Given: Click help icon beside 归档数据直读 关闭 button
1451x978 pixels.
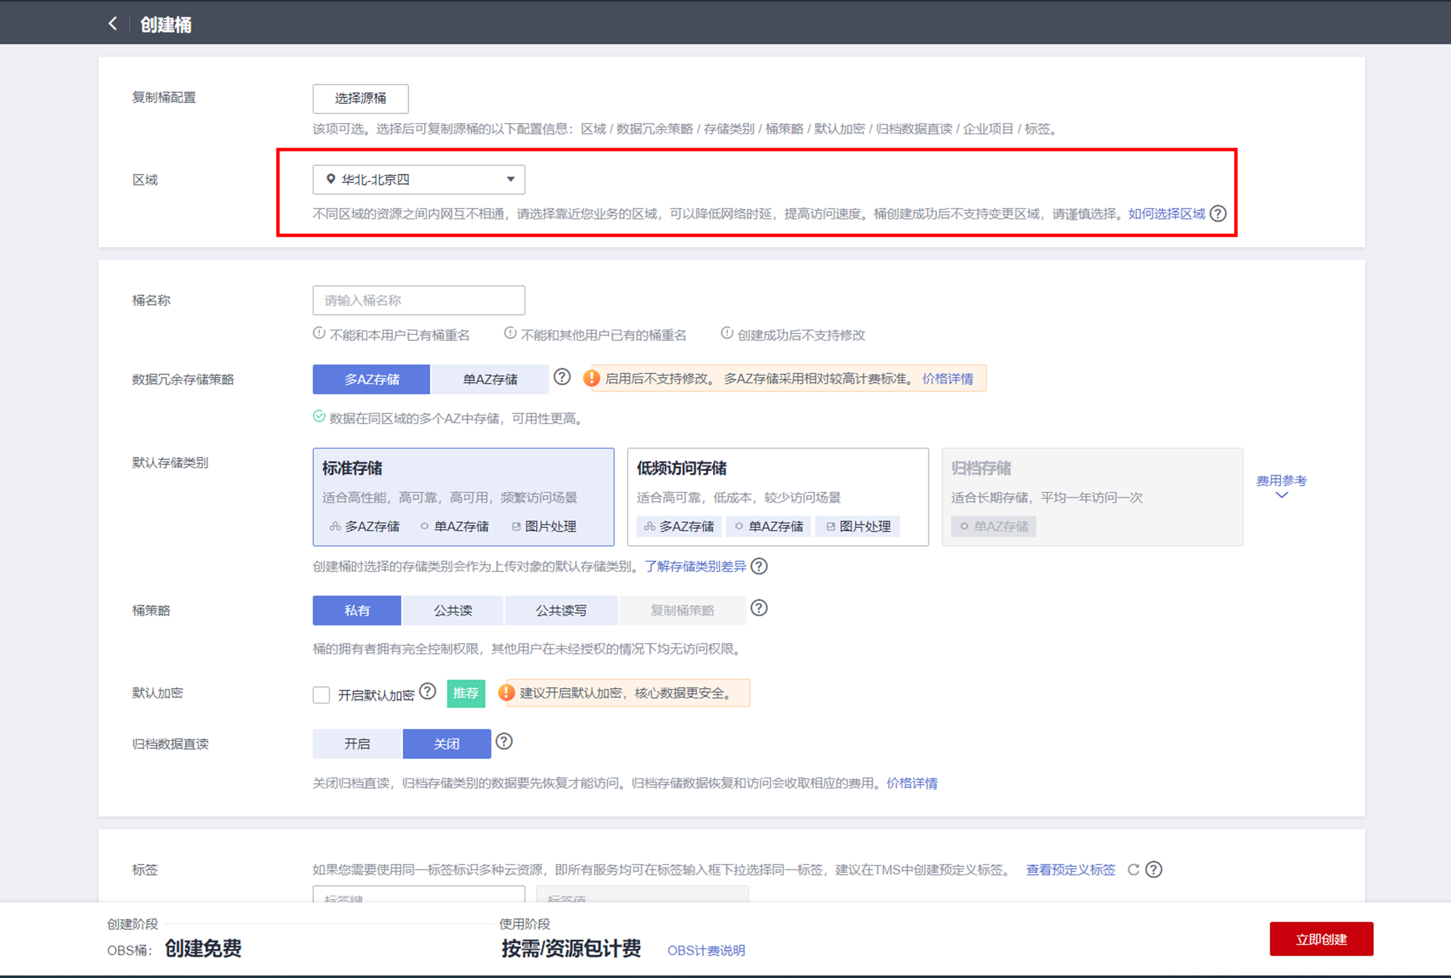Looking at the screenshot, I should point(504,741).
